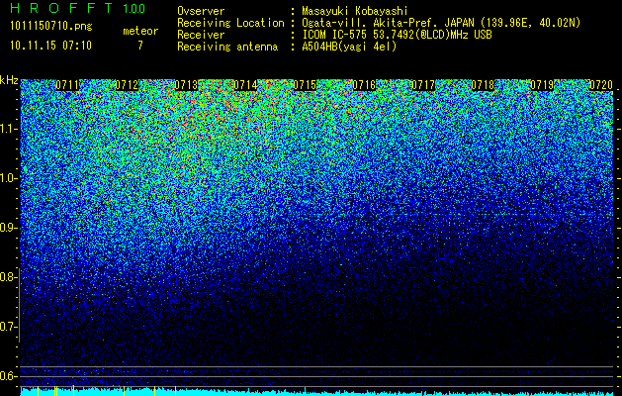Select the ICOM IC-575 53.7492 MHz receiver text
Viewport: 622px width, 396px height.
(x=398, y=35)
